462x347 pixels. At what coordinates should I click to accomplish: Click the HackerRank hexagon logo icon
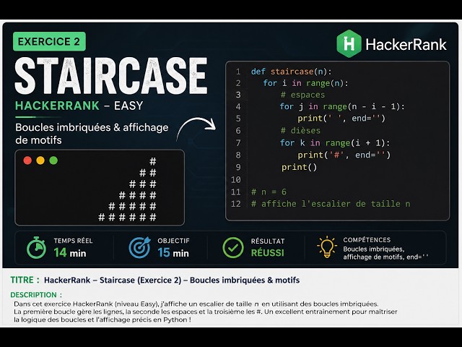point(349,43)
